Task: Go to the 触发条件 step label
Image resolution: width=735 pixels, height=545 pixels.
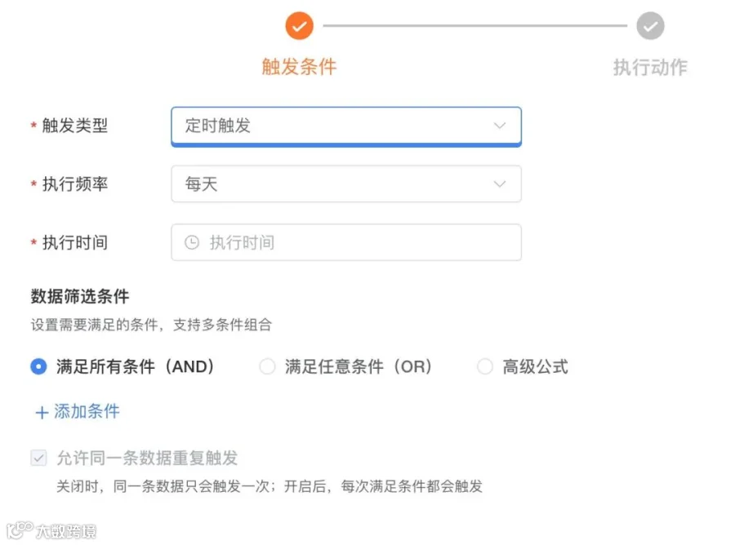Action: pyautogui.click(x=299, y=66)
